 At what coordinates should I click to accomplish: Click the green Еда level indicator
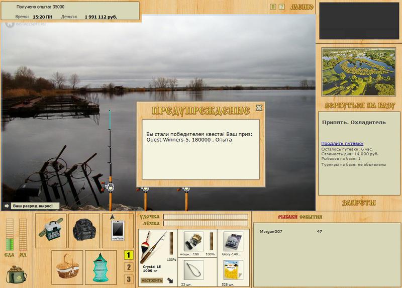click(x=10, y=235)
